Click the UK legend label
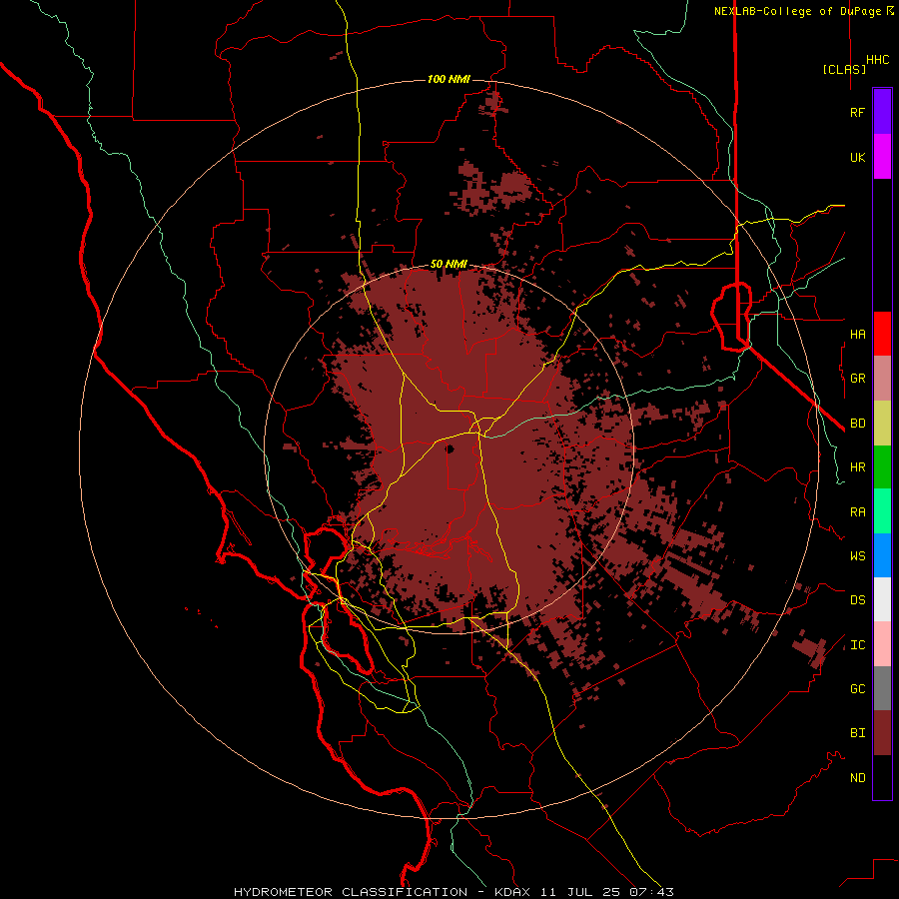This screenshot has width=899, height=899. tap(857, 157)
